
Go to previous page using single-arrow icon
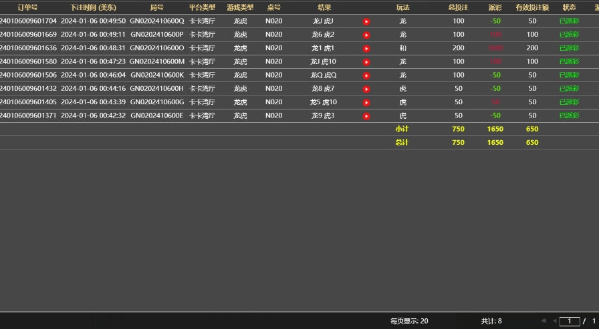pyautogui.click(x=555, y=321)
